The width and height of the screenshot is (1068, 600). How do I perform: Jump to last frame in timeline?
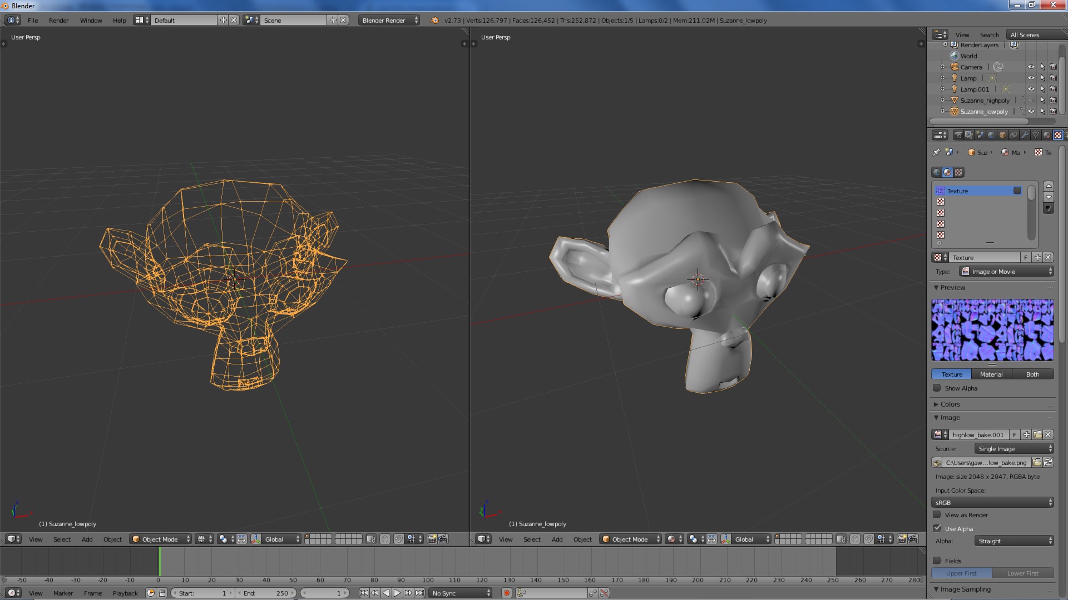(419, 593)
